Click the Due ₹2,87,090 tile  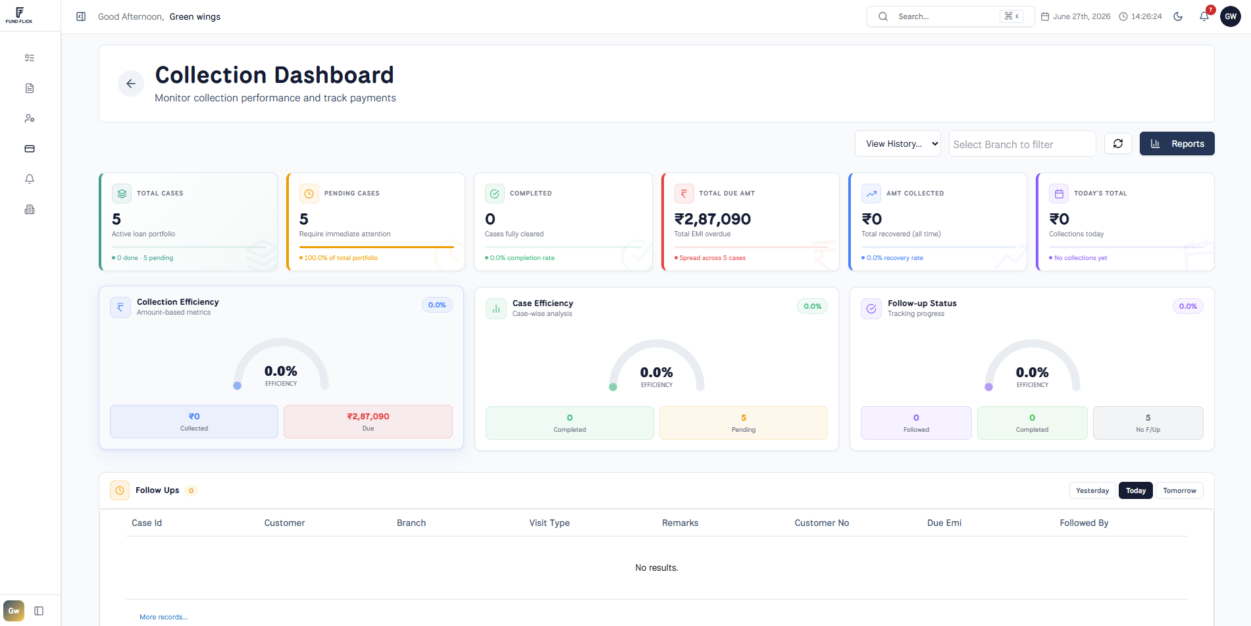(x=368, y=421)
